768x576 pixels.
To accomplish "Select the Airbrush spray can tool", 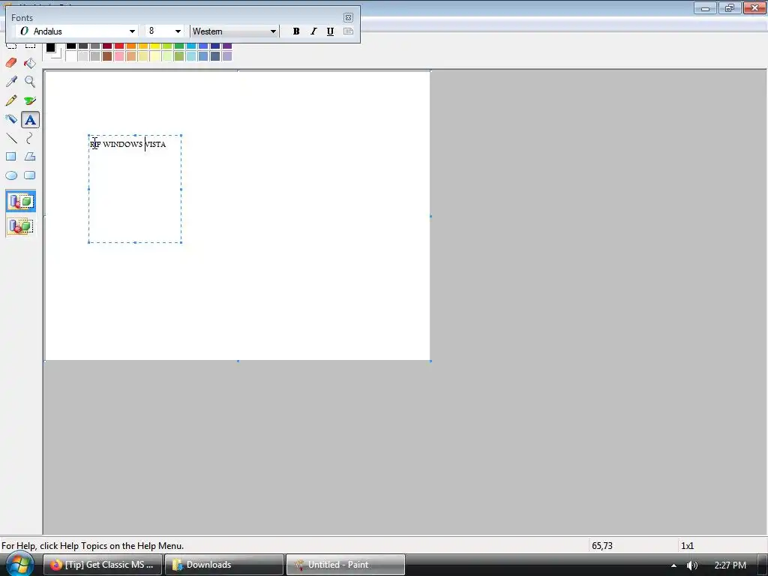I will 11,119.
